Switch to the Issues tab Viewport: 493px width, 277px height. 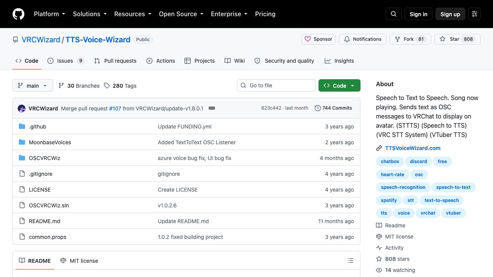click(66, 61)
